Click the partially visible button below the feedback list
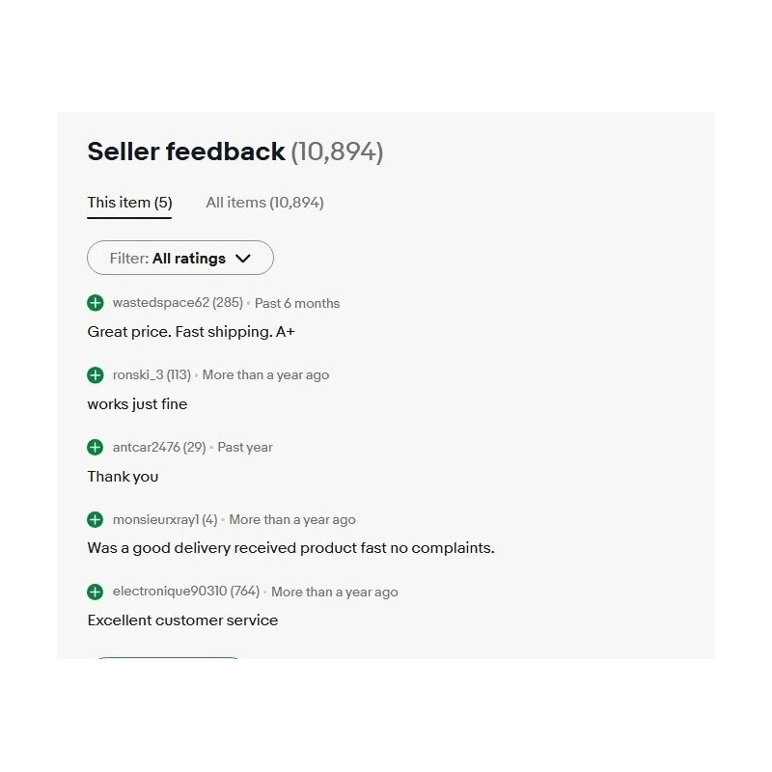The image size is (772, 772). pos(167,657)
